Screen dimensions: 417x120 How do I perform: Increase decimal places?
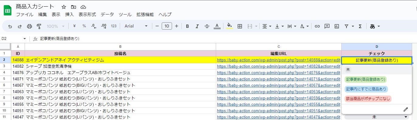point(104,26)
